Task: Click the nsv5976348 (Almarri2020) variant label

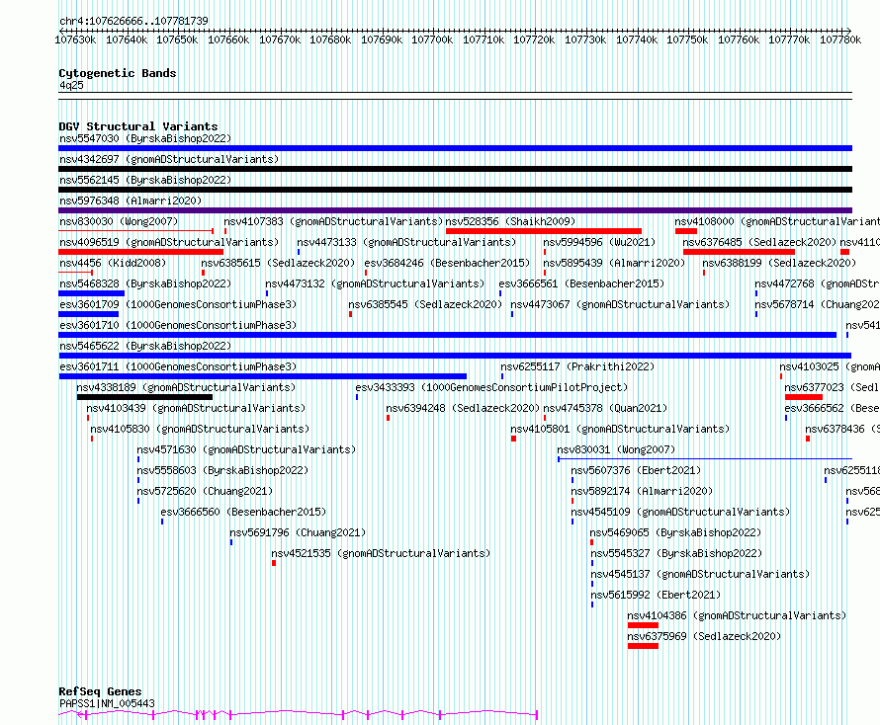Action: [131, 201]
